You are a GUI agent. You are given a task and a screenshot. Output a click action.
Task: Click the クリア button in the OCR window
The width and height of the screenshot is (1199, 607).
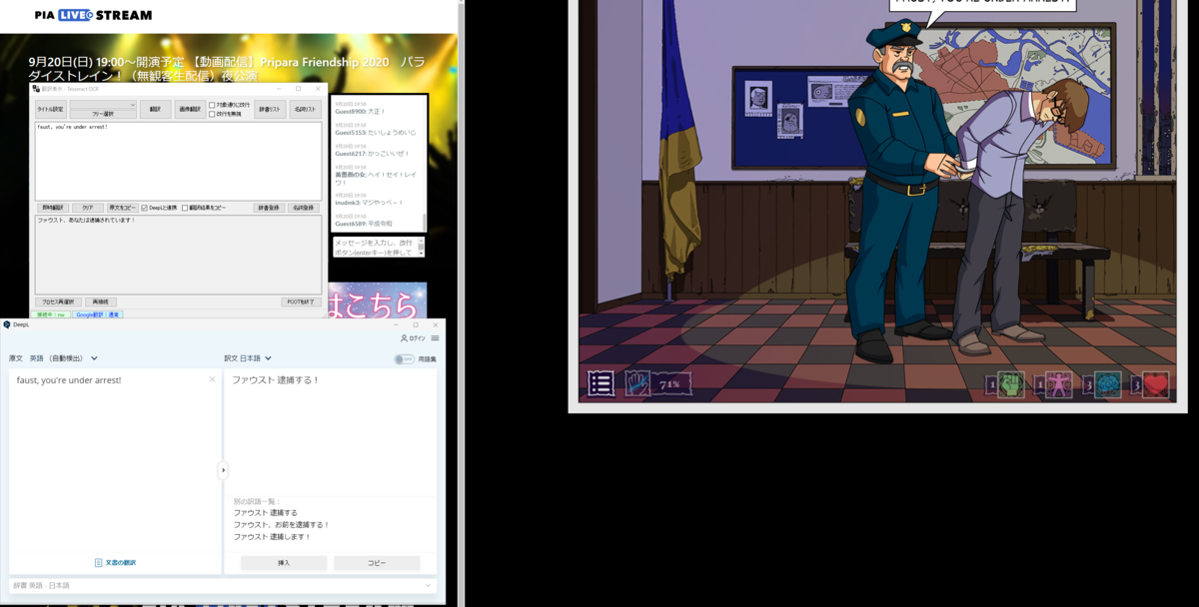tap(88, 208)
